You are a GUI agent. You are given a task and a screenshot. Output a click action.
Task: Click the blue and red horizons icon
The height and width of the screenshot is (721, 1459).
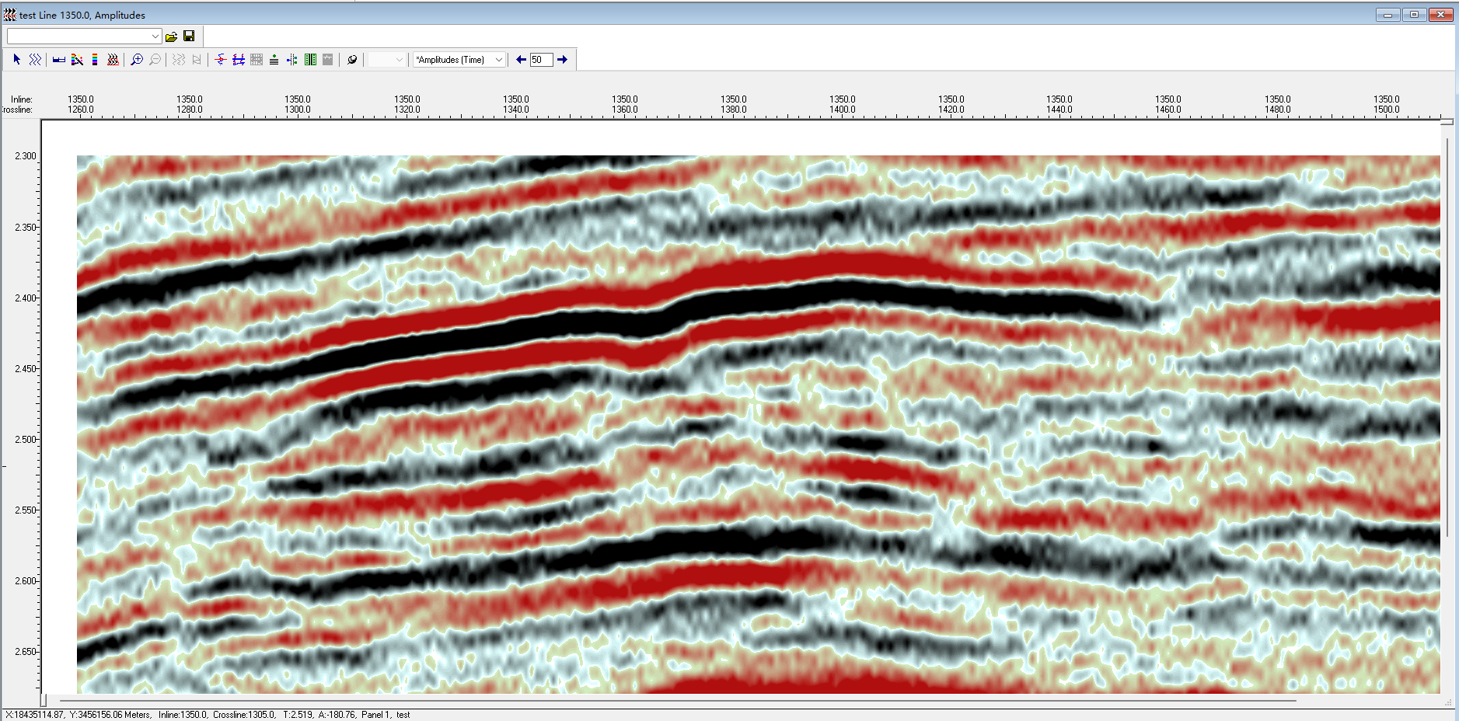coord(239,59)
